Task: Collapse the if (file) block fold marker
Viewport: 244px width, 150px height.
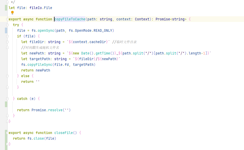Action: click(x=7, y=36)
